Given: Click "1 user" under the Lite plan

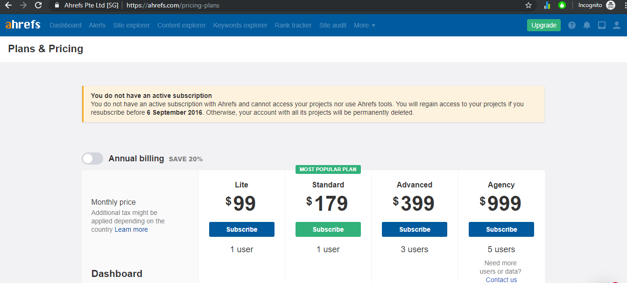Looking at the screenshot, I should [x=242, y=249].
